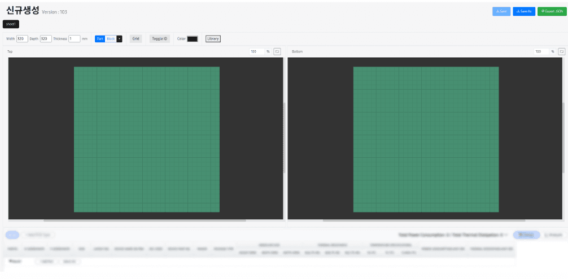The image size is (568, 279).
Task: Click the Bottom view zoom percentage field
Action: coord(540,51)
